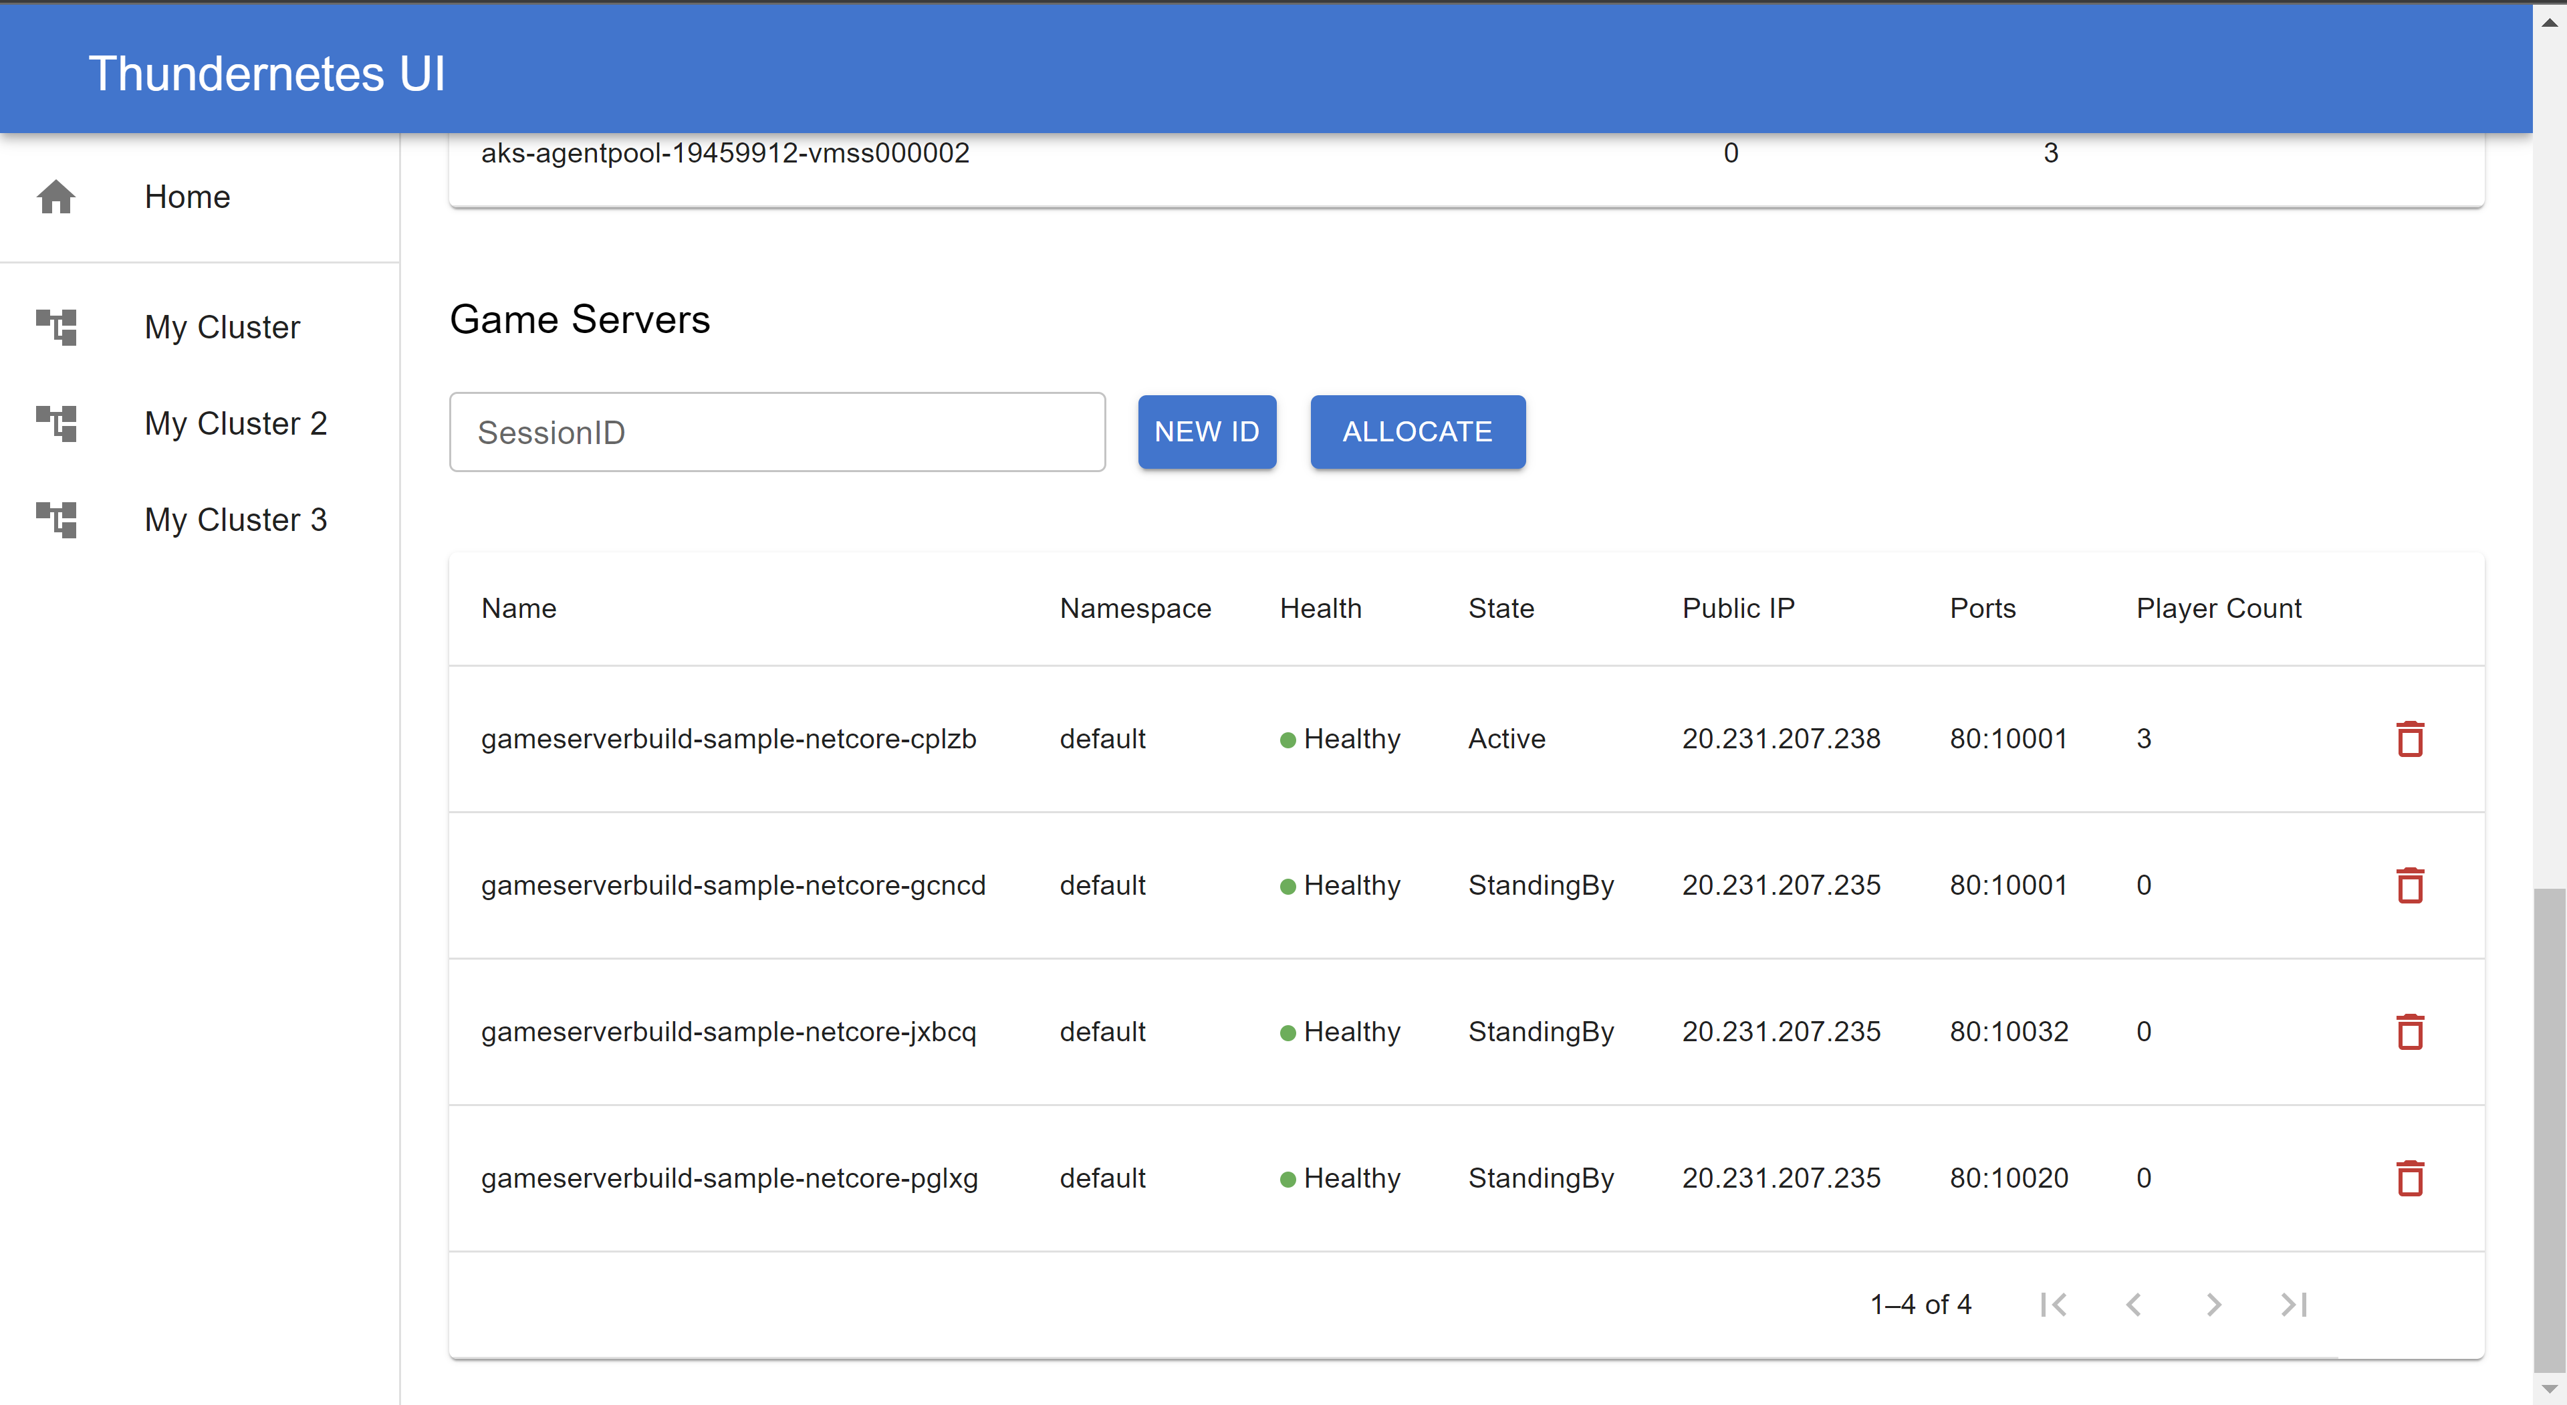
Task: Delete gameserverbuild-sample-netcore-jxbcq with trash icon
Action: [2409, 1031]
